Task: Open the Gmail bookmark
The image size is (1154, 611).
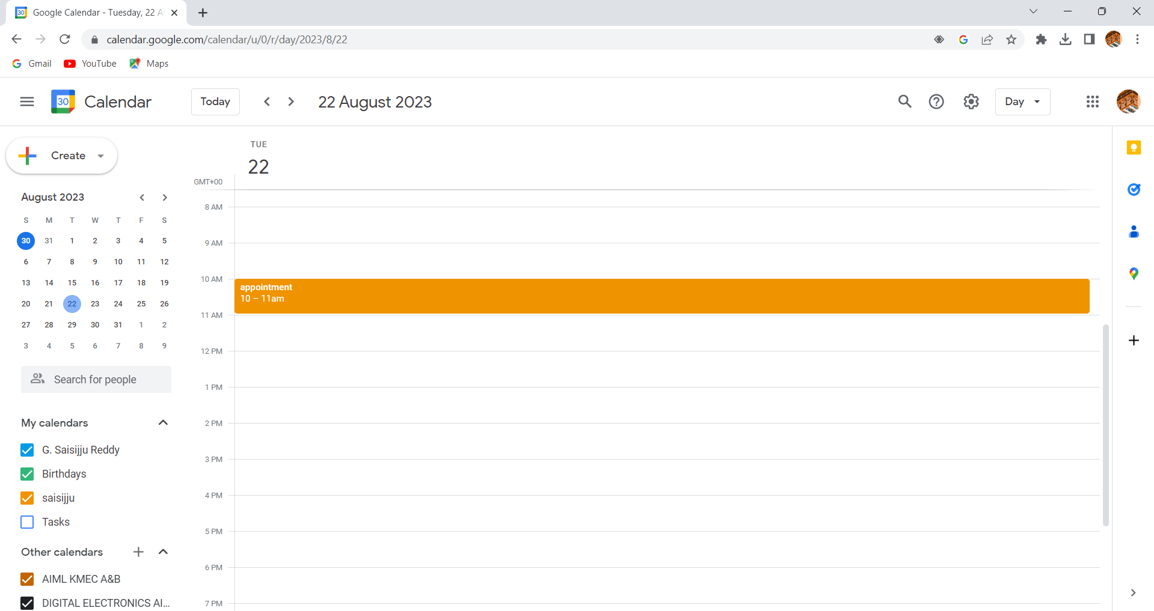Action: point(31,63)
